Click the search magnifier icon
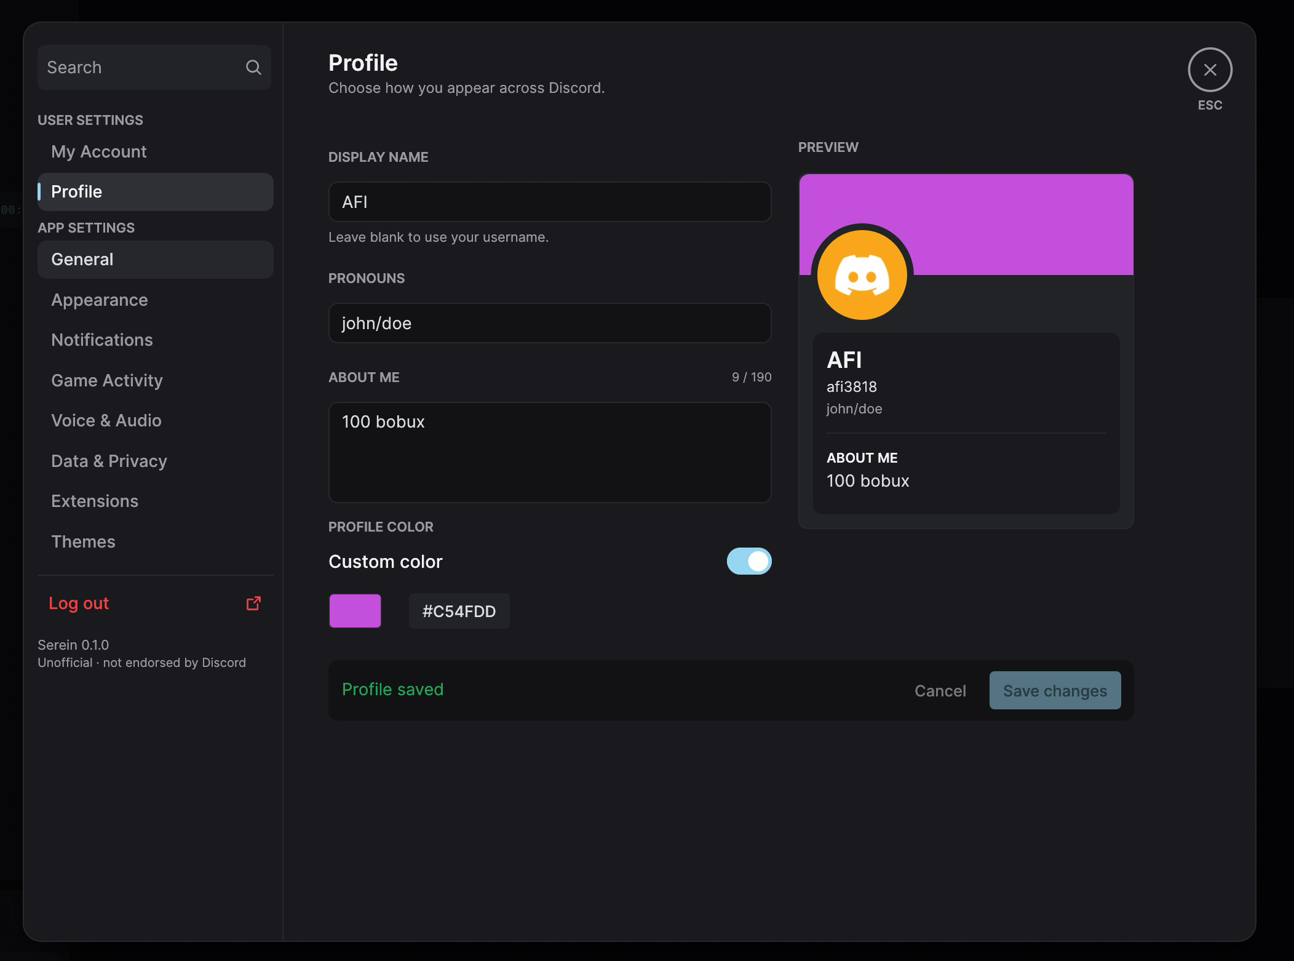1294x961 pixels. tap(253, 67)
